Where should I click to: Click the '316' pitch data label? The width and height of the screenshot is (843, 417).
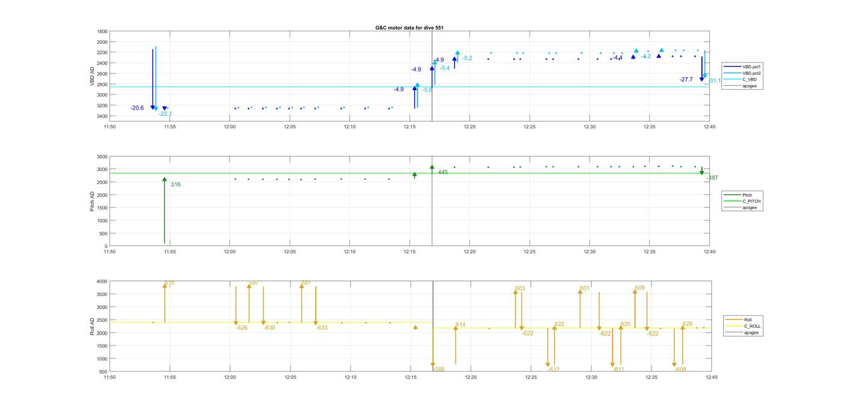[x=175, y=185]
